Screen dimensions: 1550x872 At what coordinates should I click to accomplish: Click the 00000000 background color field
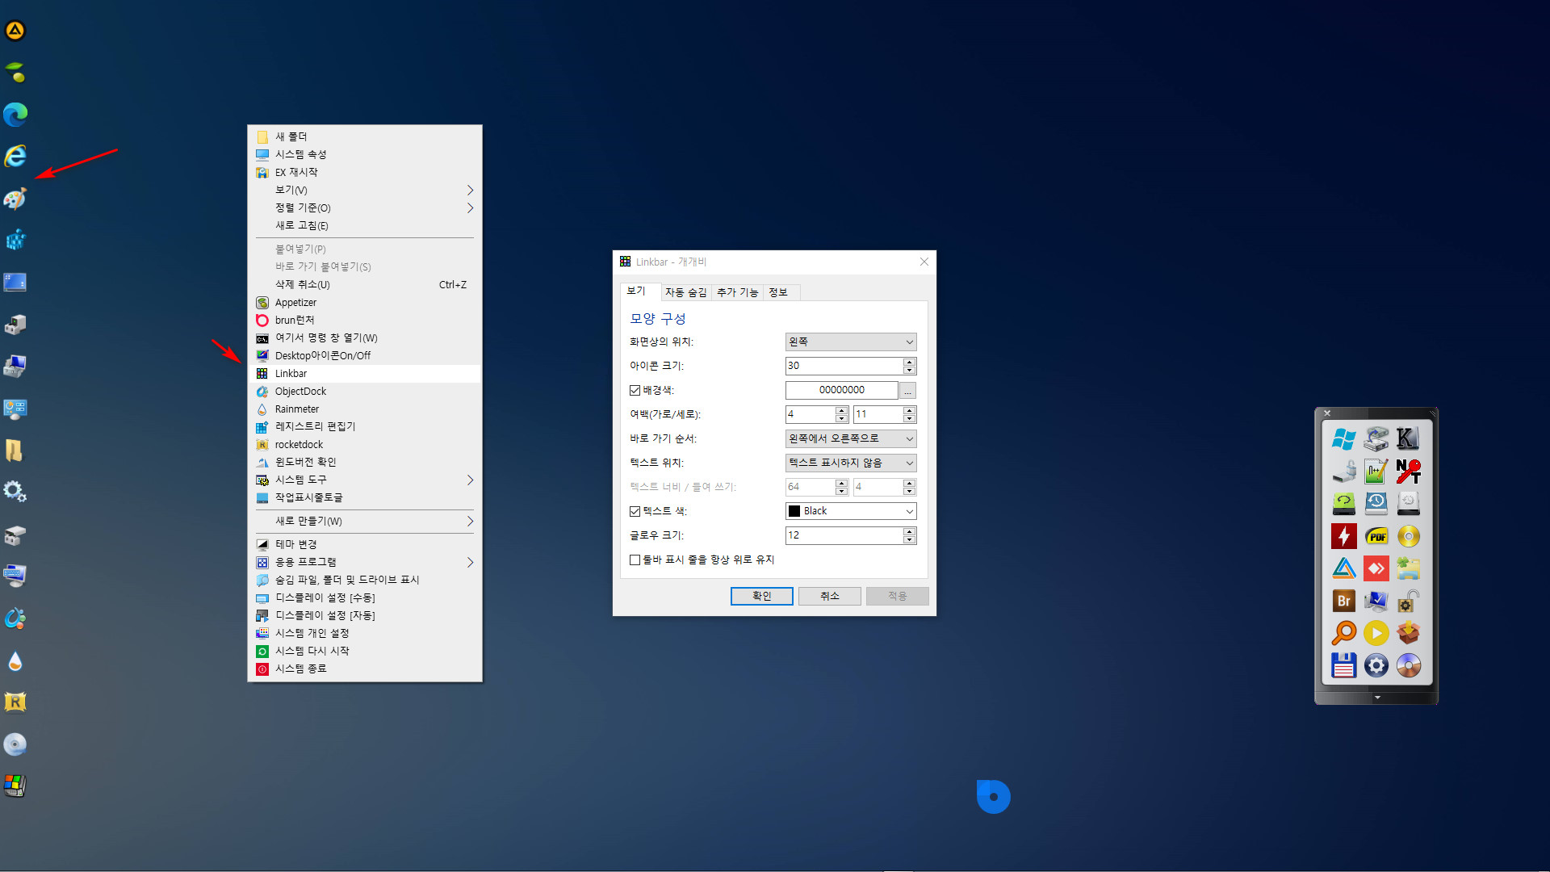841,390
